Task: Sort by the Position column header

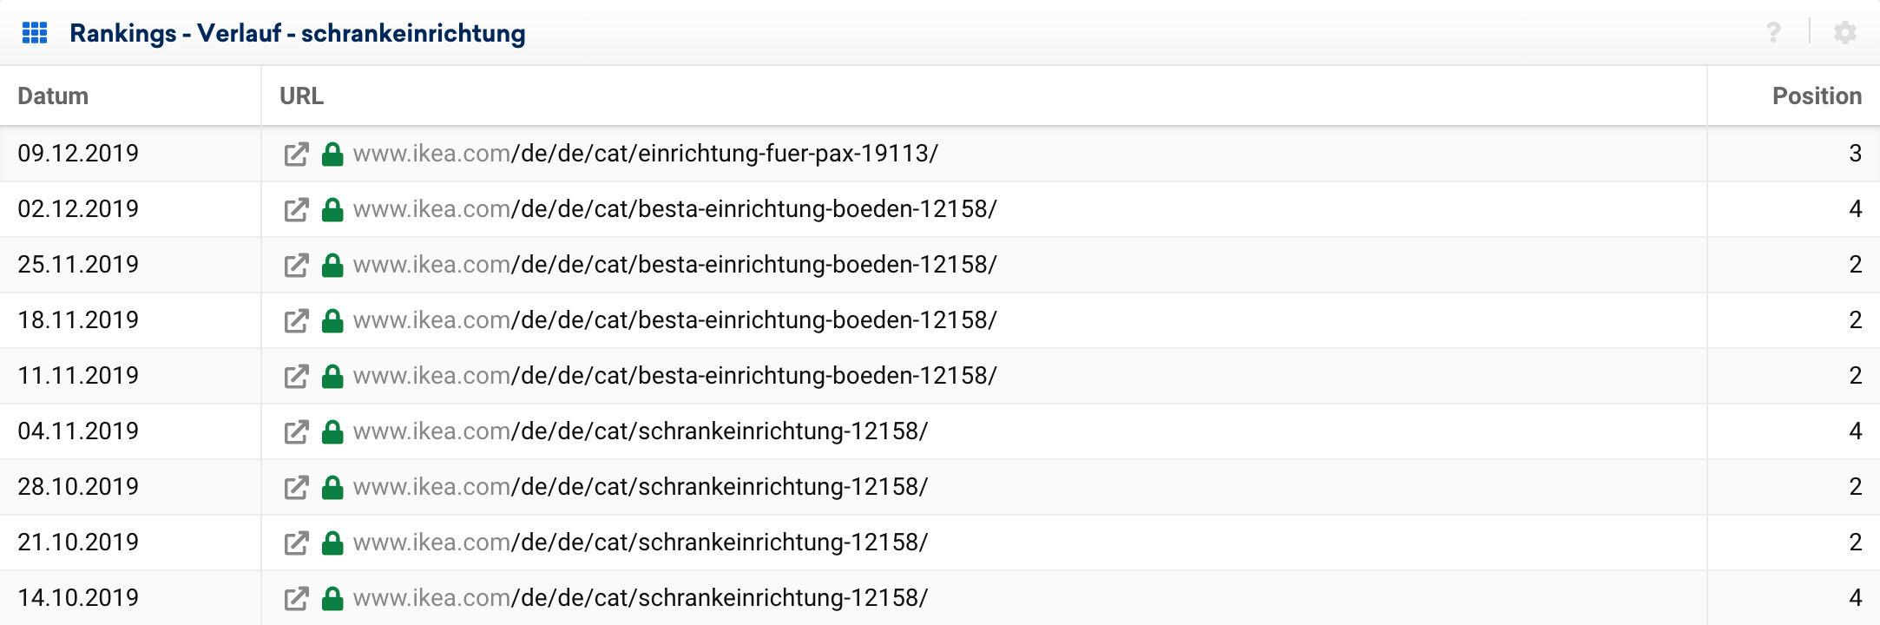Action: (x=1816, y=96)
